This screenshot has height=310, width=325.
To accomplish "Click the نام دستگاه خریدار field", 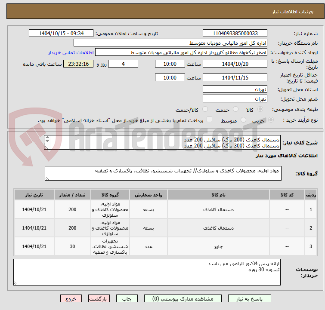I will click(x=170, y=43).
